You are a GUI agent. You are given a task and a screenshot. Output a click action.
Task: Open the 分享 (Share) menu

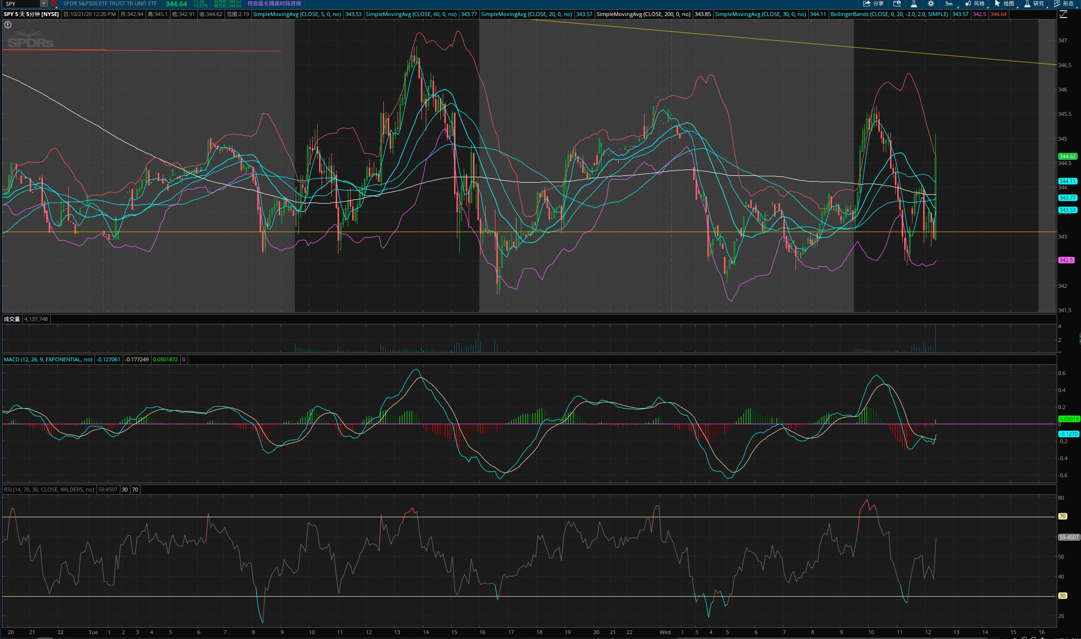tap(873, 3)
